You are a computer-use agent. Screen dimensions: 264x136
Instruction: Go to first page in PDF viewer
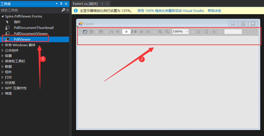(111, 32)
